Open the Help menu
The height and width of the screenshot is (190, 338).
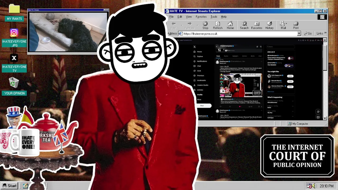[x=224, y=17]
